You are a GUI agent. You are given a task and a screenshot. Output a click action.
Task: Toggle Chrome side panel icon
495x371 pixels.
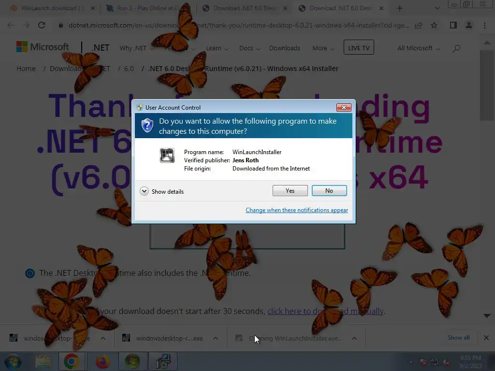[453, 25]
